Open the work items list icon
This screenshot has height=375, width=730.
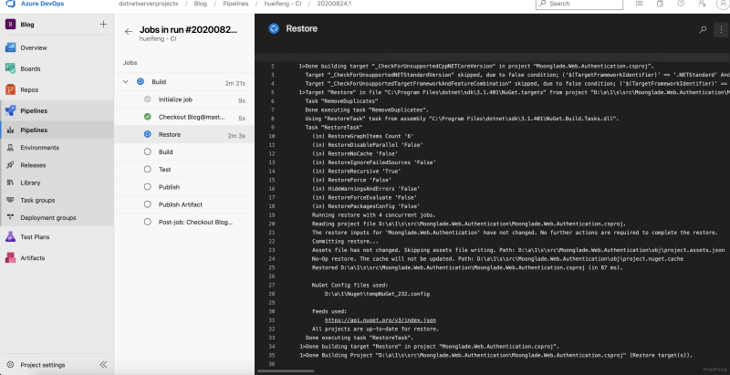[640, 4]
